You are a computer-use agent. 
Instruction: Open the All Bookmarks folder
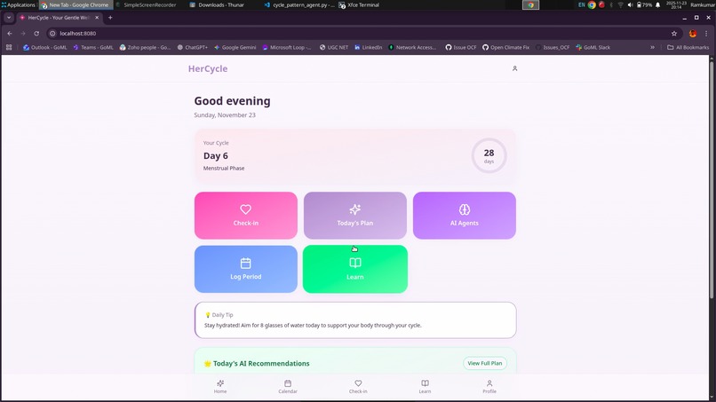point(688,47)
